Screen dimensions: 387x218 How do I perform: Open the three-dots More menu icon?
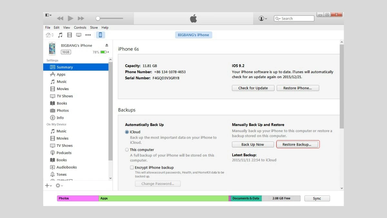tap(88, 35)
